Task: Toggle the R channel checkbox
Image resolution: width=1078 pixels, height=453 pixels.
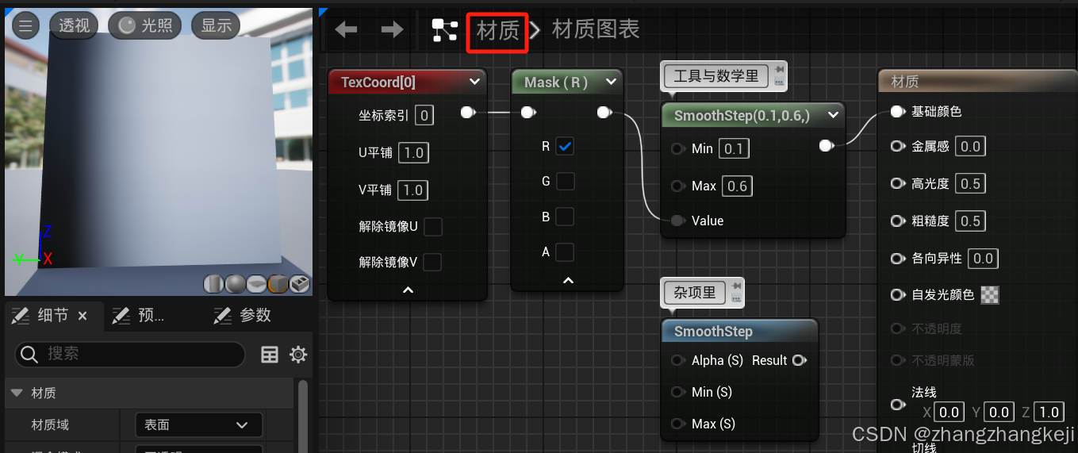Action: [x=565, y=147]
